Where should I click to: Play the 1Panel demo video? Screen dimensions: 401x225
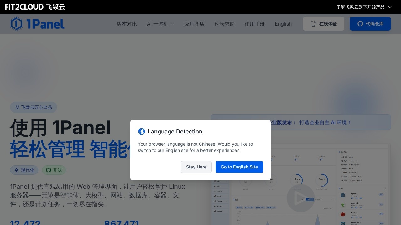click(x=300, y=198)
